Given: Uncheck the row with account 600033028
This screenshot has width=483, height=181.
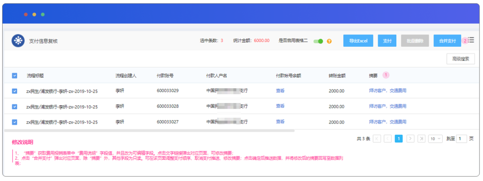Looking at the screenshot, I should 14,106.
